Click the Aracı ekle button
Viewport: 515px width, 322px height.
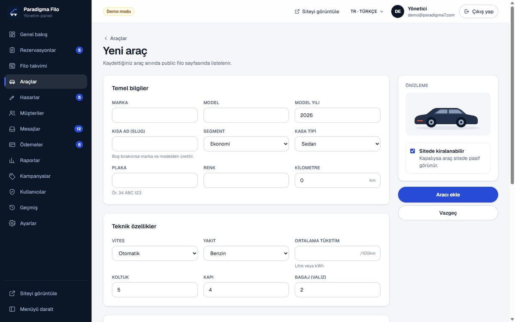tap(448, 194)
